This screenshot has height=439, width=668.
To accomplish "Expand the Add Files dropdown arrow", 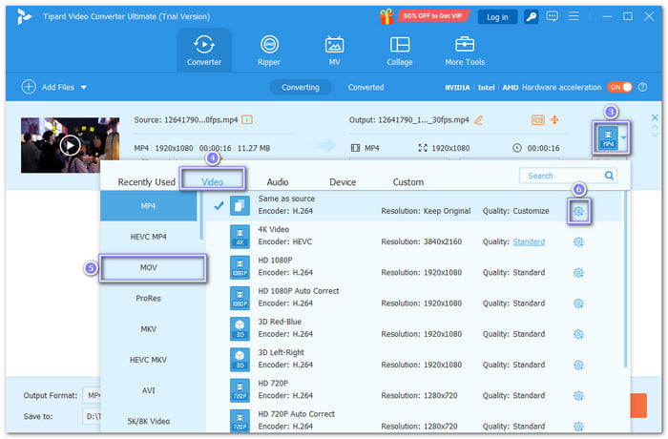I will click(x=84, y=88).
